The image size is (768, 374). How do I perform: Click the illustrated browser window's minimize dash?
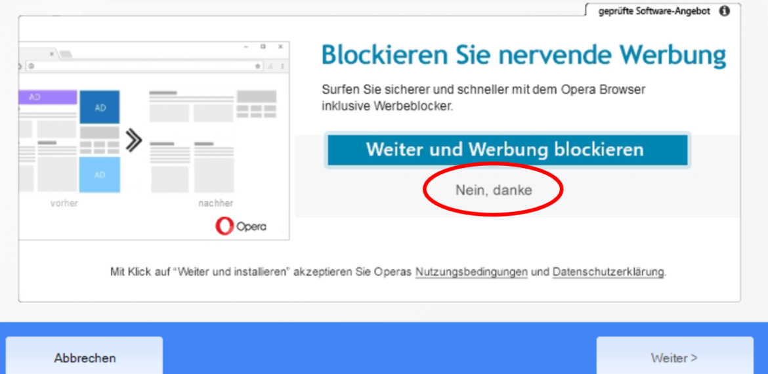click(246, 47)
